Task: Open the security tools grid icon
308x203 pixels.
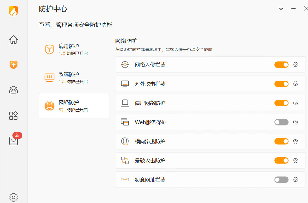Action: coord(14,116)
